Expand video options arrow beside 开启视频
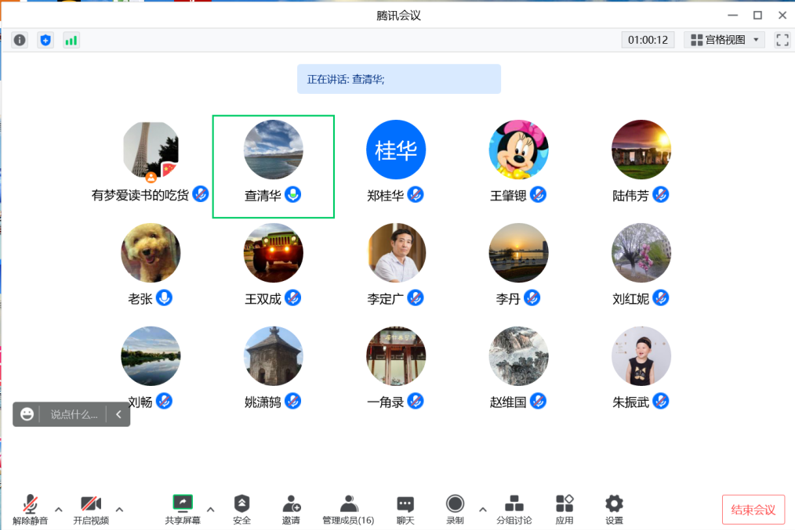This screenshot has width=795, height=530. coord(119,509)
